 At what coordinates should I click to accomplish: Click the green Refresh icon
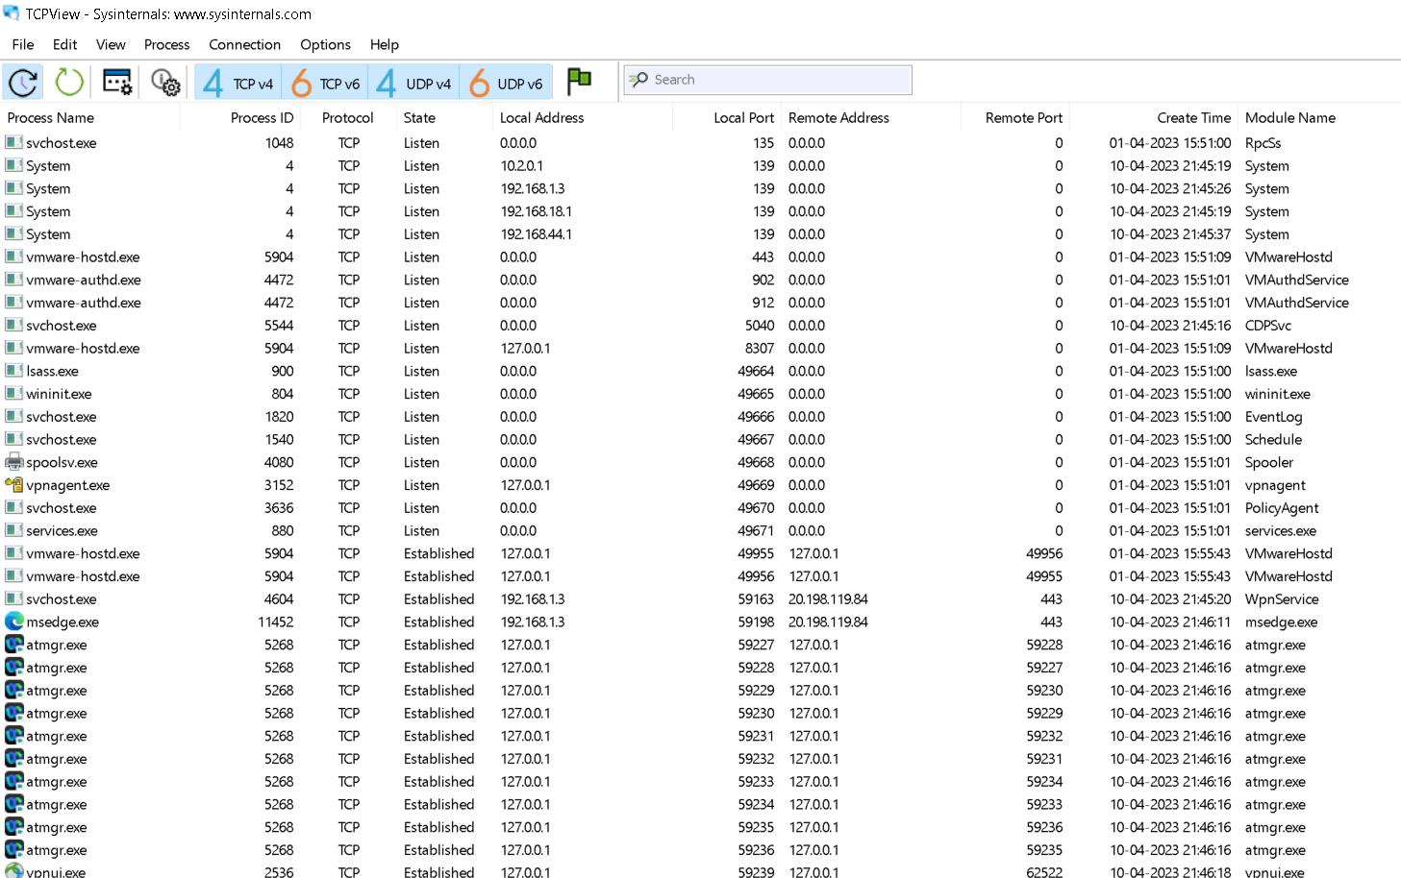click(69, 82)
